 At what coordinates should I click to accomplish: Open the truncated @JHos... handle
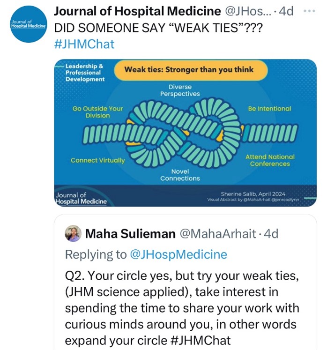click(x=248, y=11)
